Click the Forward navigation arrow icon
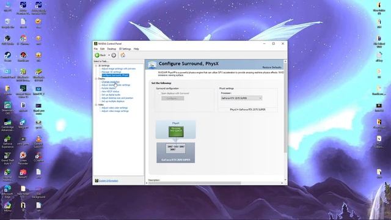The image size is (391, 220). (x=114, y=55)
